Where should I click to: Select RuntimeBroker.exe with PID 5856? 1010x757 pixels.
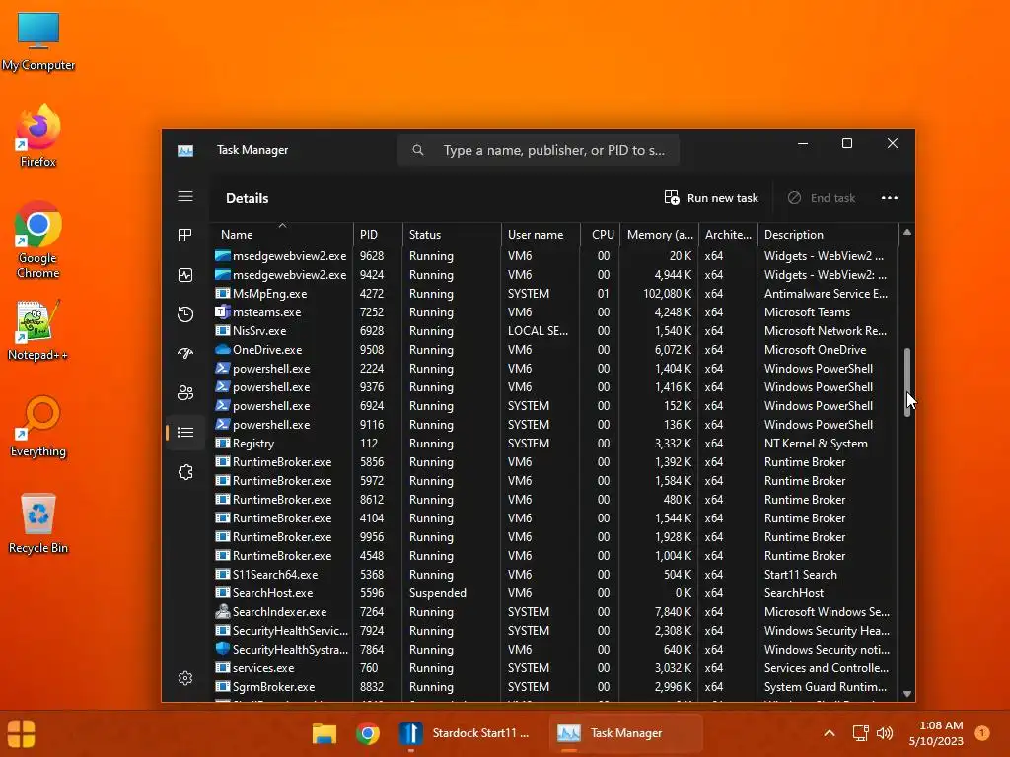click(554, 462)
